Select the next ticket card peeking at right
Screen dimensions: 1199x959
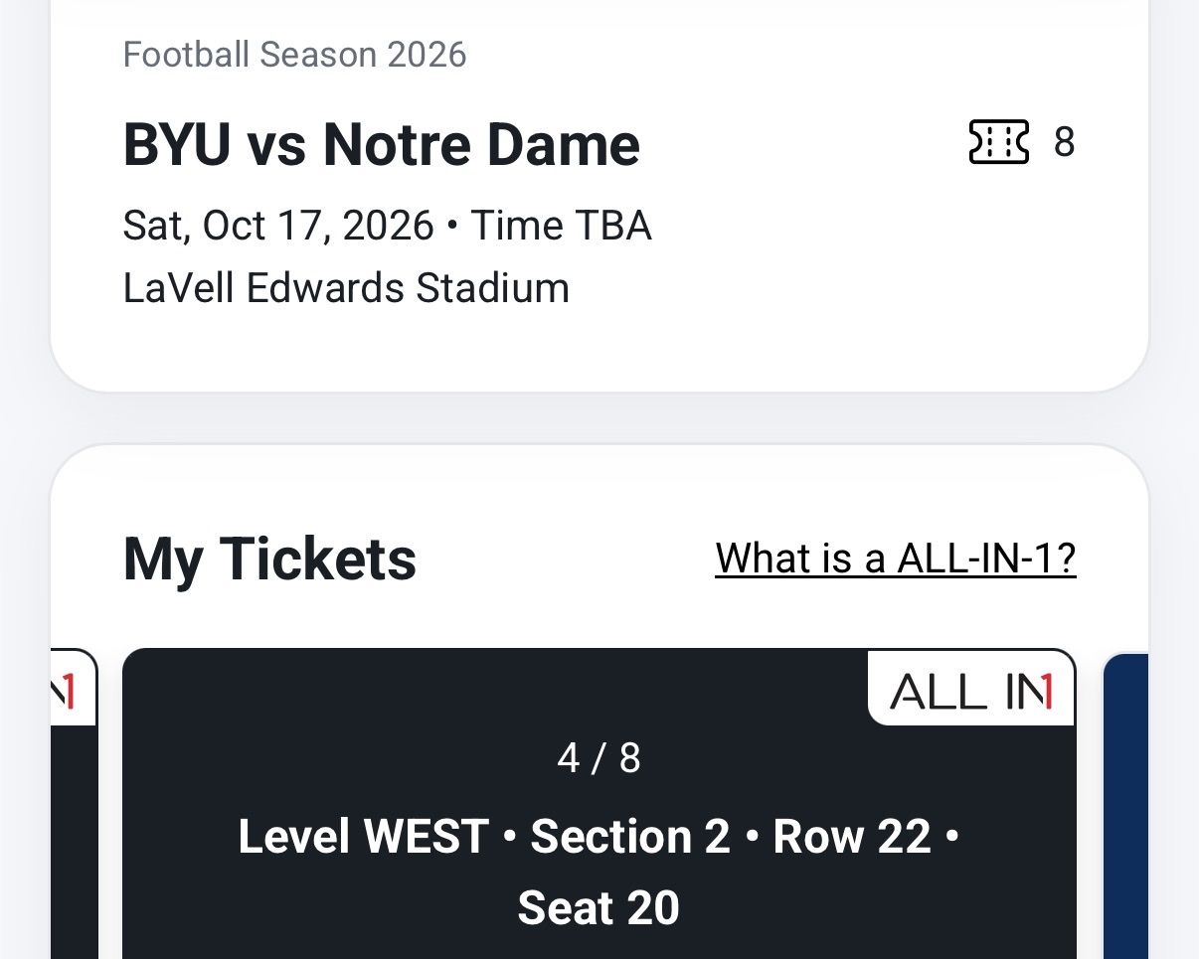pyautogui.click(x=1126, y=805)
